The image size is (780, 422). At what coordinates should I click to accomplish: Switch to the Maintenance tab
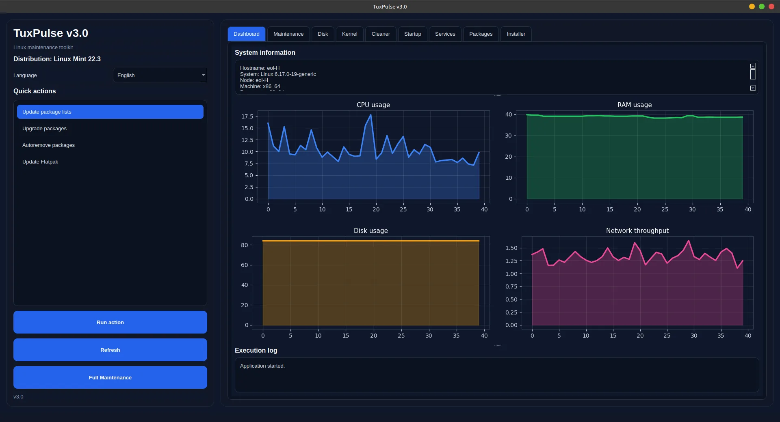[288, 34]
